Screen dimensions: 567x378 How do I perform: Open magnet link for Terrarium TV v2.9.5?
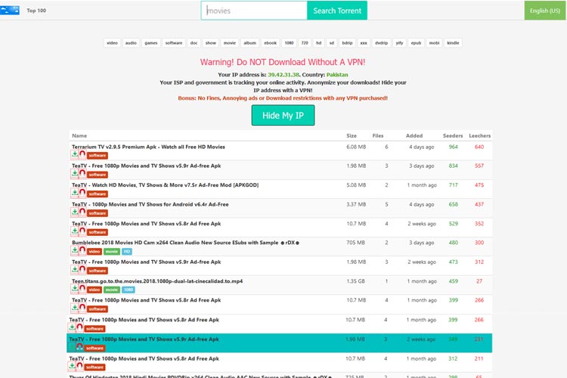[x=82, y=154]
